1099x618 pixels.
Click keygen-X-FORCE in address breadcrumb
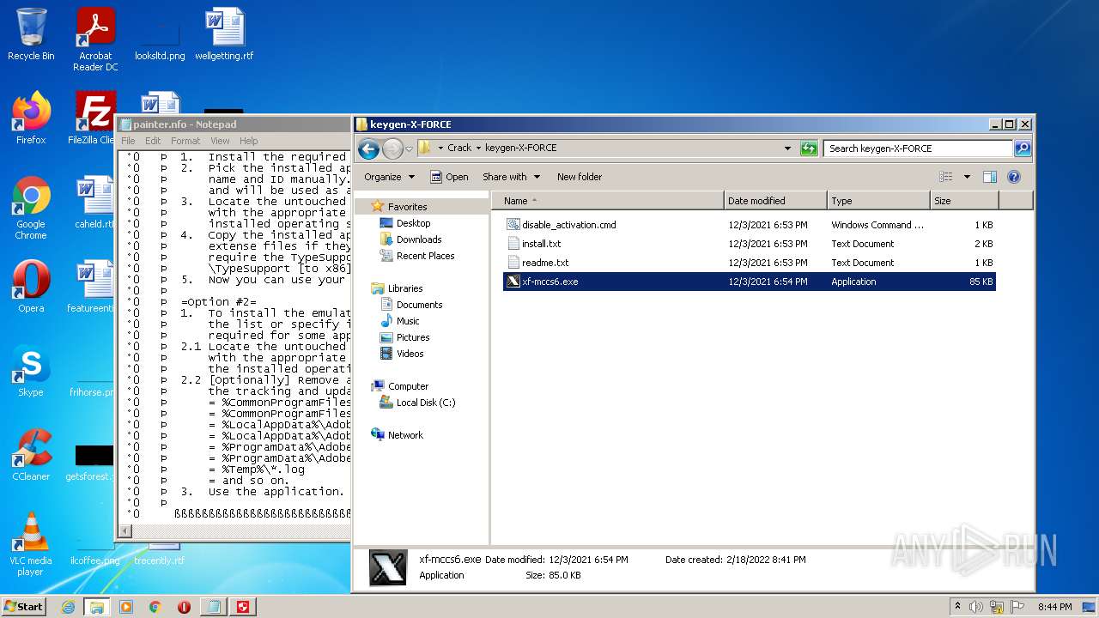coord(520,148)
